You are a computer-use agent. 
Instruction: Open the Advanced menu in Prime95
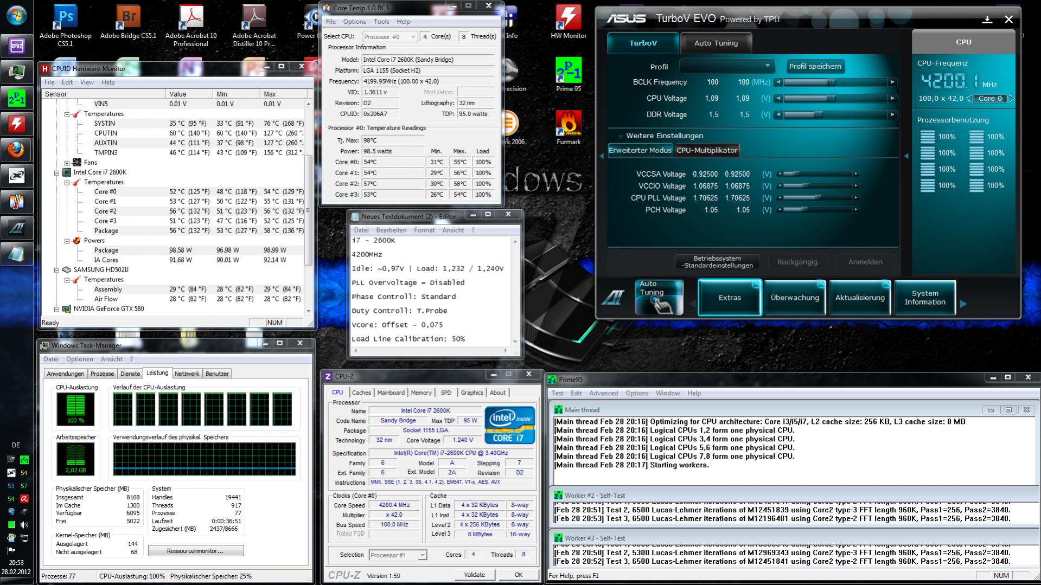603,393
